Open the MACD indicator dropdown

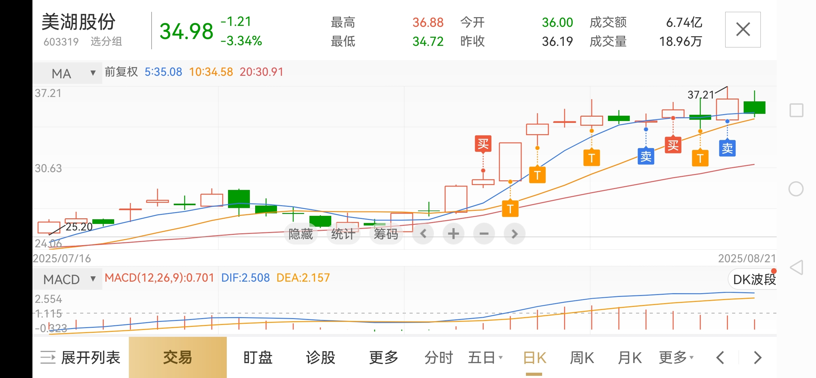[67, 279]
